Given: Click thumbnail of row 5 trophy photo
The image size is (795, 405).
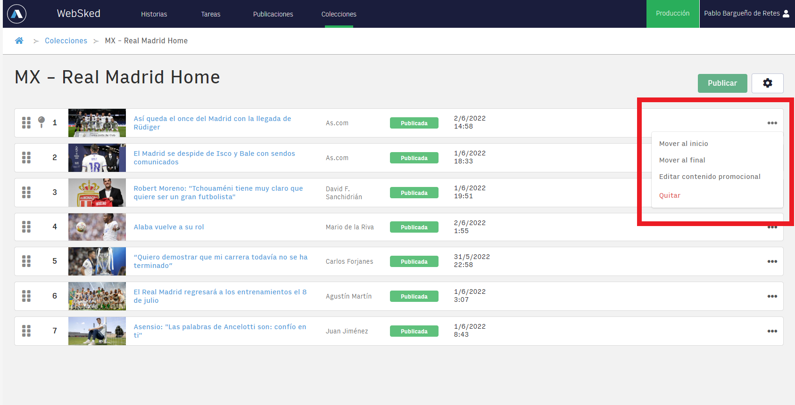Looking at the screenshot, I should pos(97,261).
